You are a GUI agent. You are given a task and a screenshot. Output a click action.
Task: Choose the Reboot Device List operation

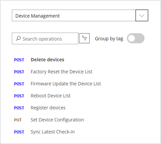(51, 96)
